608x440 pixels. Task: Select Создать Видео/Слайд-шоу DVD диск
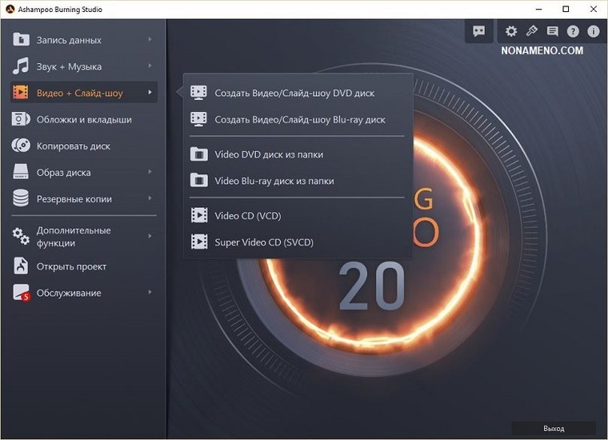pyautogui.click(x=294, y=93)
